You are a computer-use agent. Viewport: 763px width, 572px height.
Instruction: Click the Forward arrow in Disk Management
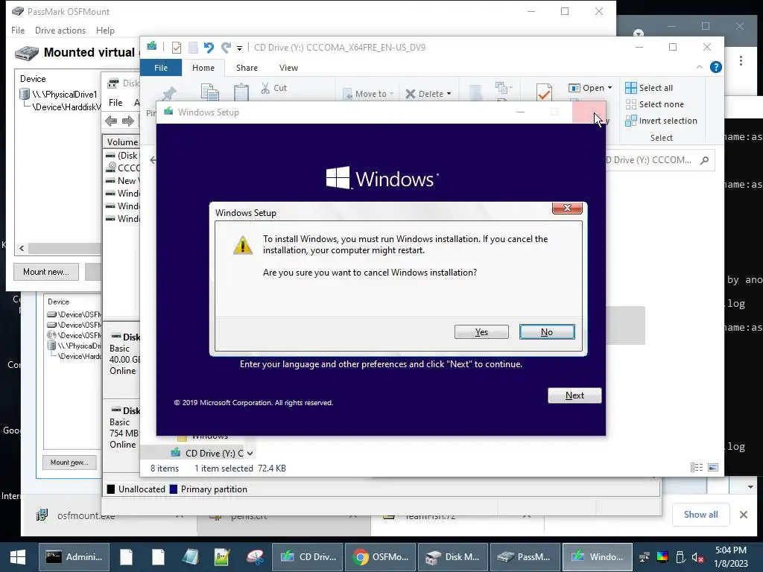[x=128, y=121]
